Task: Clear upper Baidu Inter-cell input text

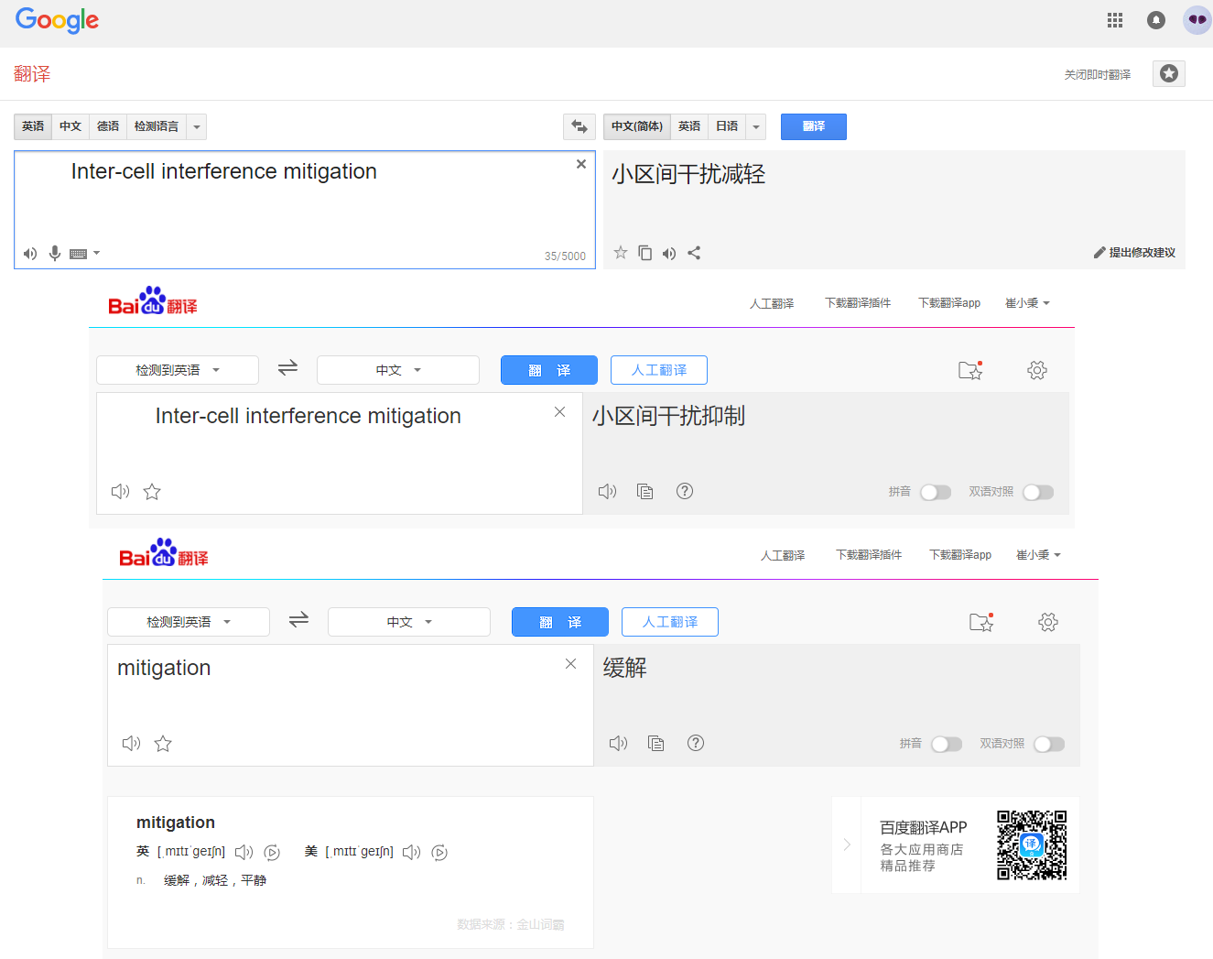Action: click(x=560, y=412)
